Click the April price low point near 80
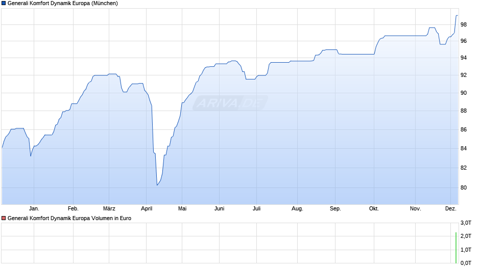Image resolution: width=480 pixels, height=268 pixels. (157, 185)
